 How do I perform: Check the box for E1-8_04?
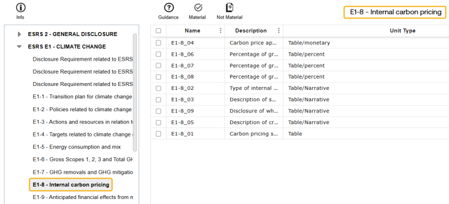pyautogui.click(x=158, y=43)
